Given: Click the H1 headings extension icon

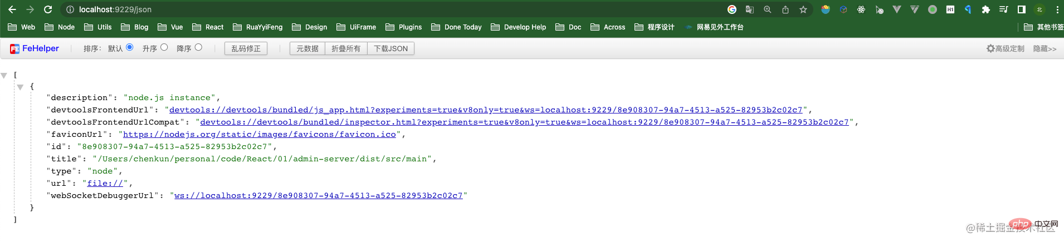Looking at the screenshot, I should 950,9.
